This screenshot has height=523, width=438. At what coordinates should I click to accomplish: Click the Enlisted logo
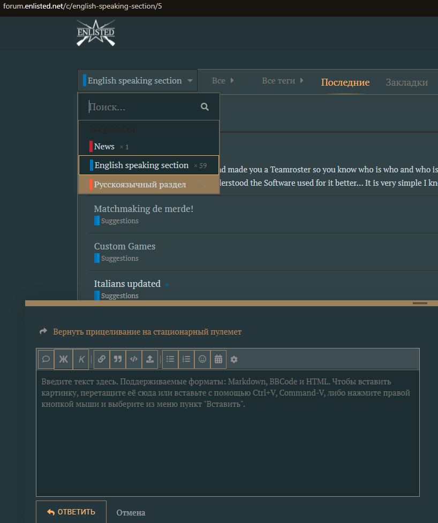point(96,33)
